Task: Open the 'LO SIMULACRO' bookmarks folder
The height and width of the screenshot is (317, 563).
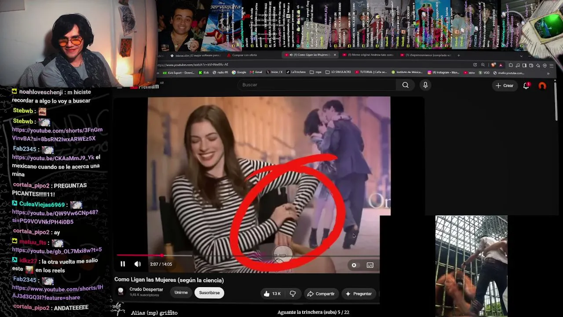Action: point(338,72)
